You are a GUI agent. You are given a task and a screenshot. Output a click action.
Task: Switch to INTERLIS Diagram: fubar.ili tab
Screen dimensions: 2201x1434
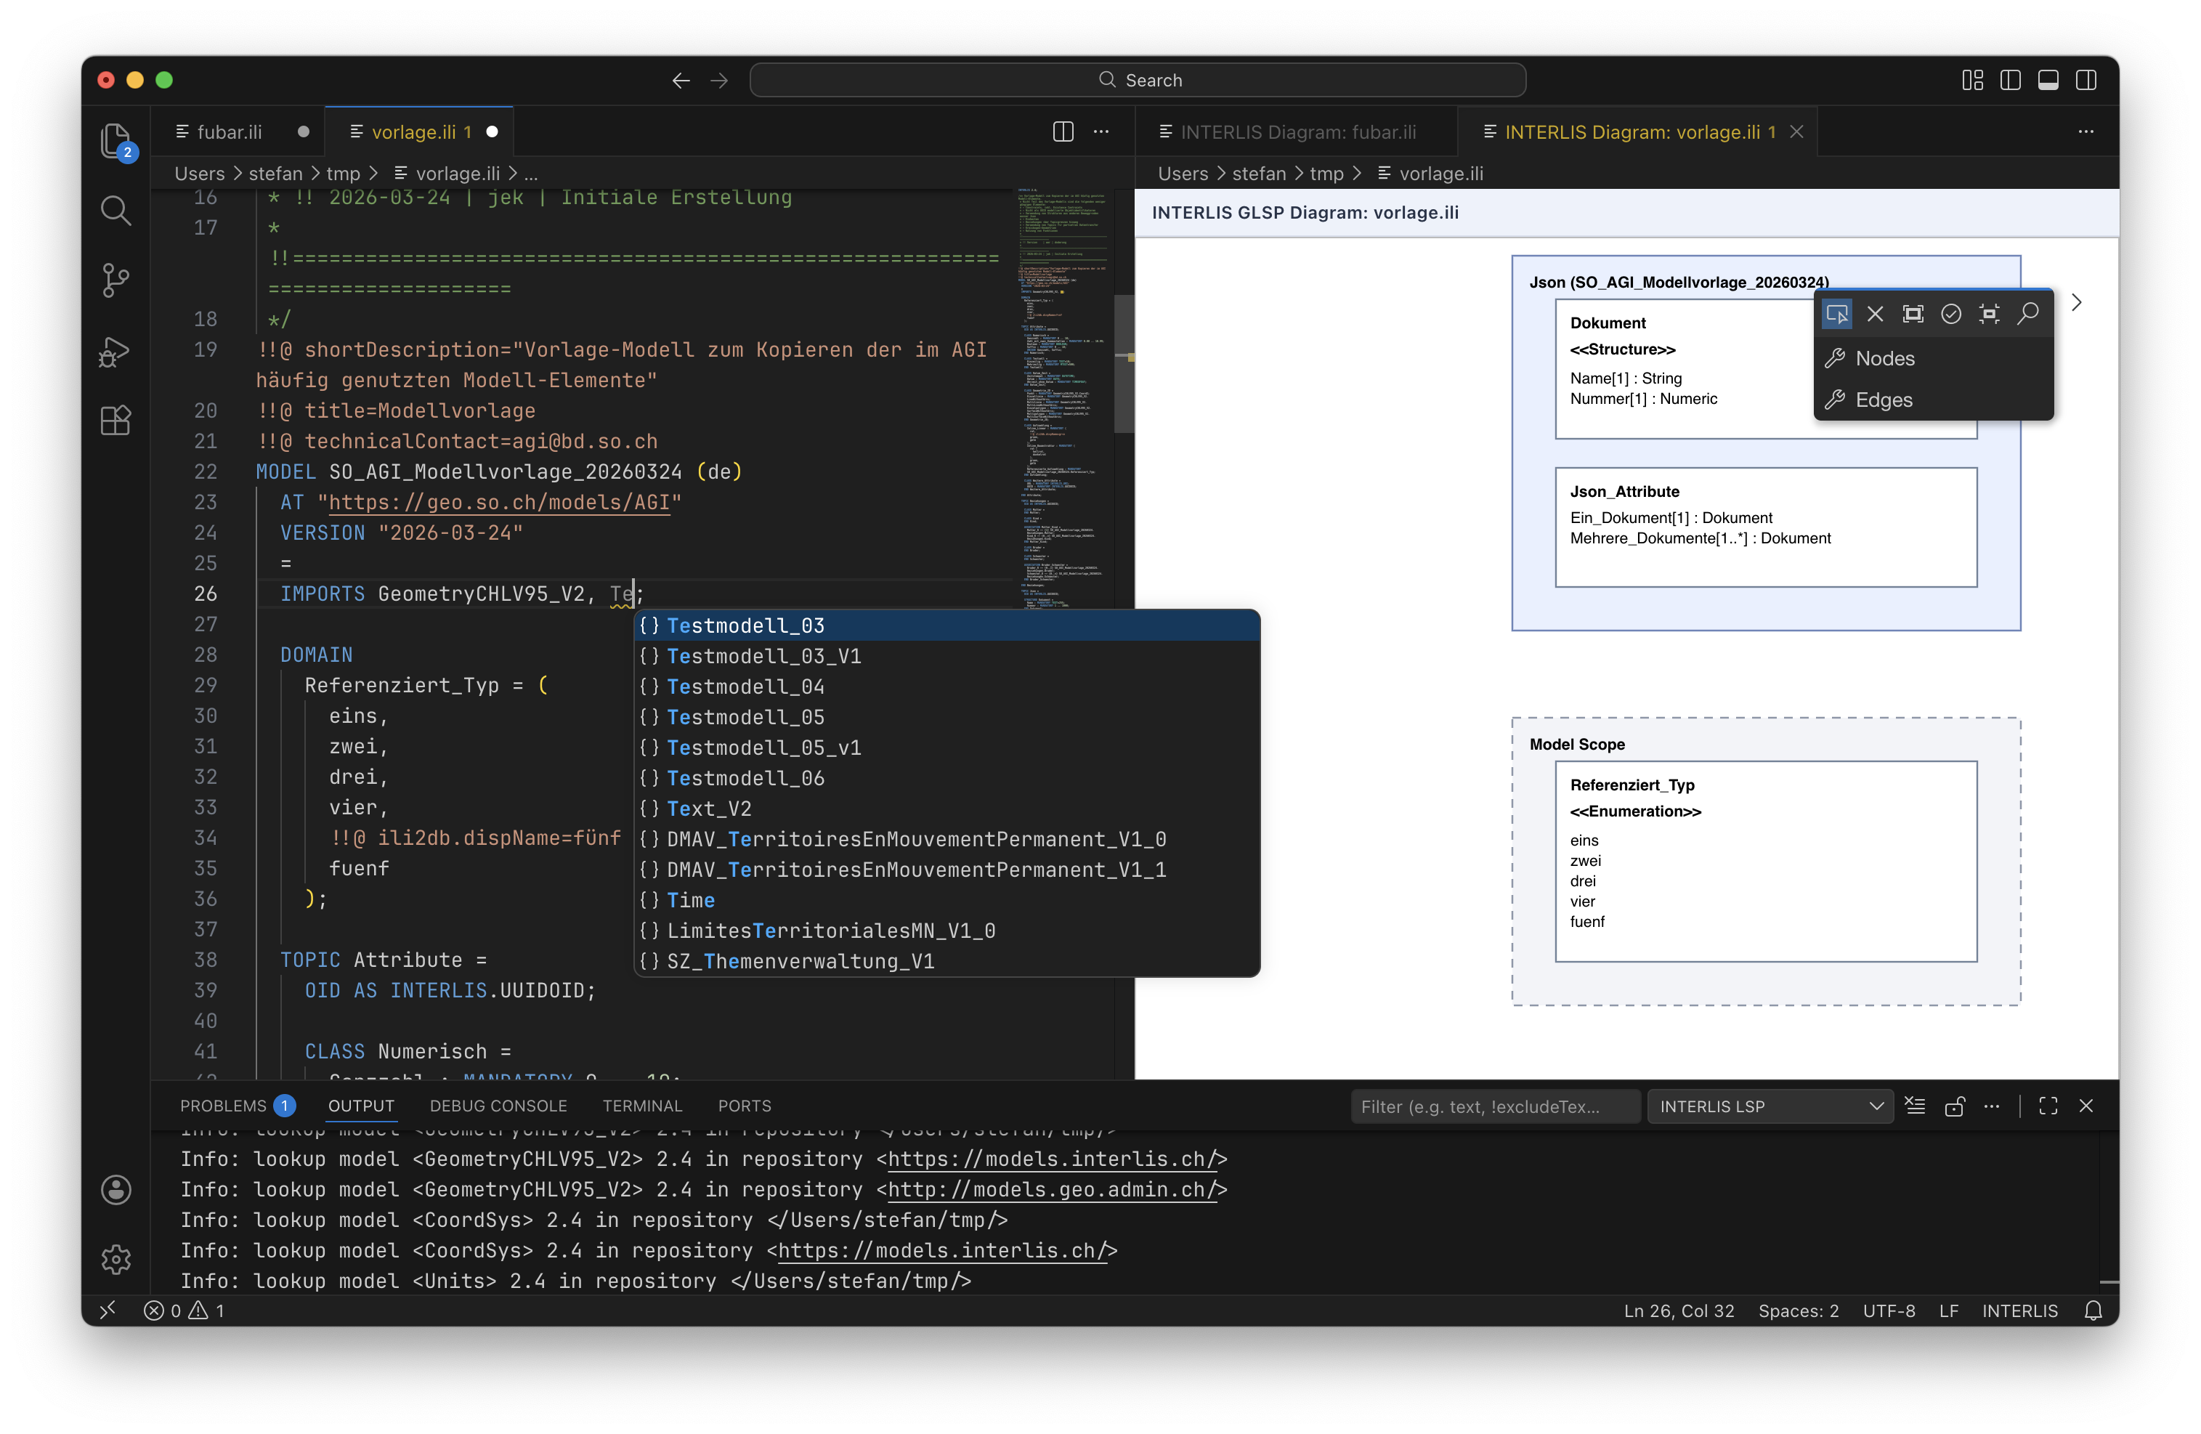[x=1297, y=131]
